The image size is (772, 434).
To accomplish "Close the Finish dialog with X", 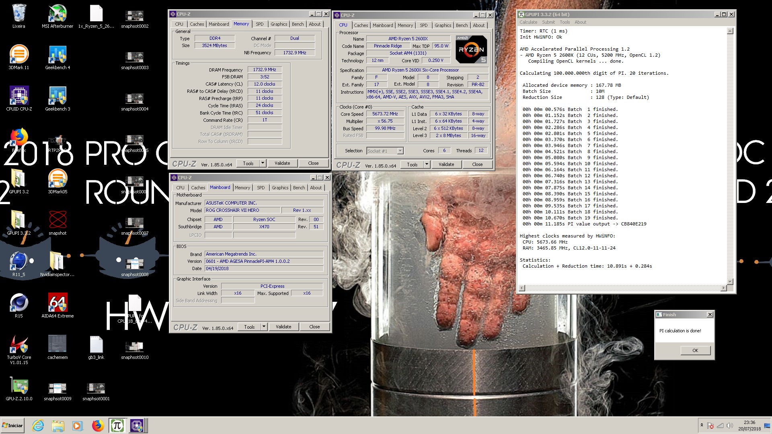I will point(710,315).
